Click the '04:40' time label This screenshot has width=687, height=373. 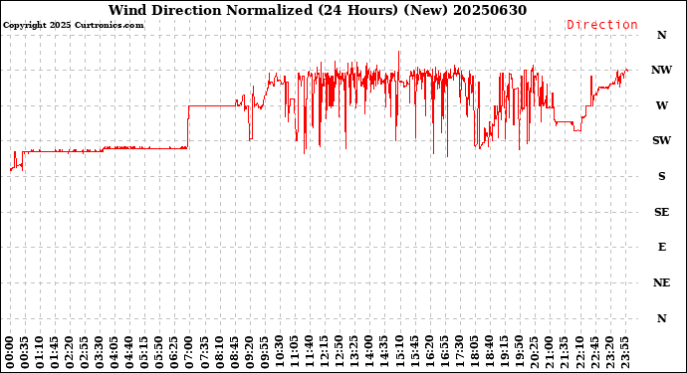pos(129,352)
